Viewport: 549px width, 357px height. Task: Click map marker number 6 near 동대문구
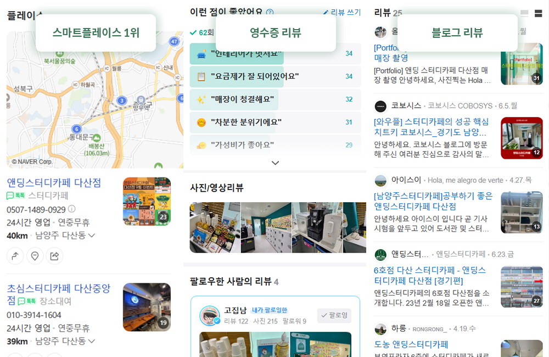pos(77,129)
